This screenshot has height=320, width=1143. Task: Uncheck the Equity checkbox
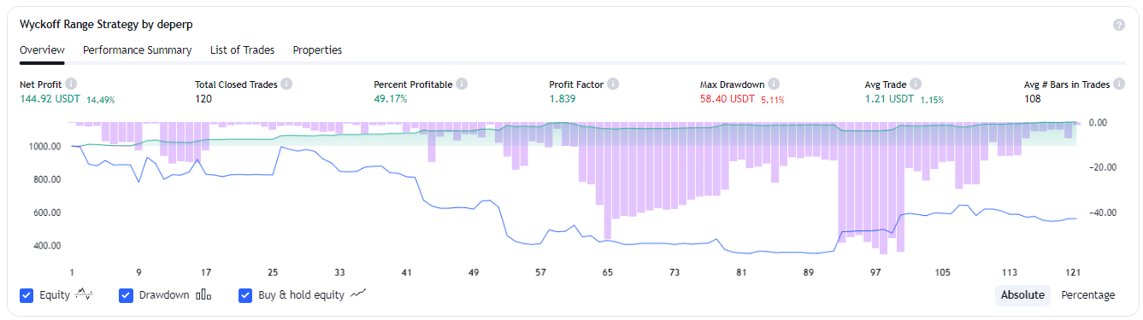[x=27, y=295]
